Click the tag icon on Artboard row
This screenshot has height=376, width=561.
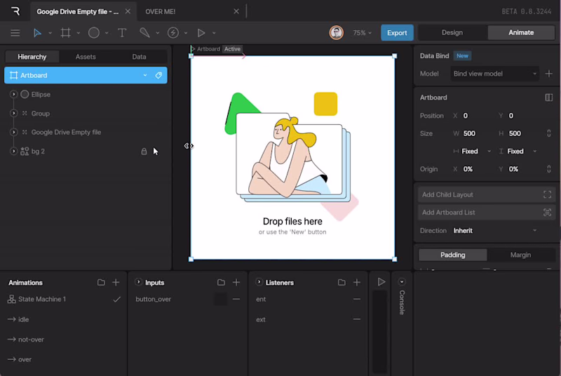(158, 75)
